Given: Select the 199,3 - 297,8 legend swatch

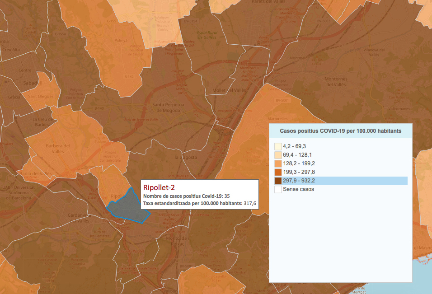Looking at the screenshot, I should [277, 173].
